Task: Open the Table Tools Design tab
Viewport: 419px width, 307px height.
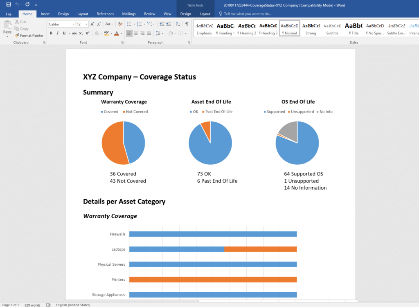Action: [x=185, y=13]
